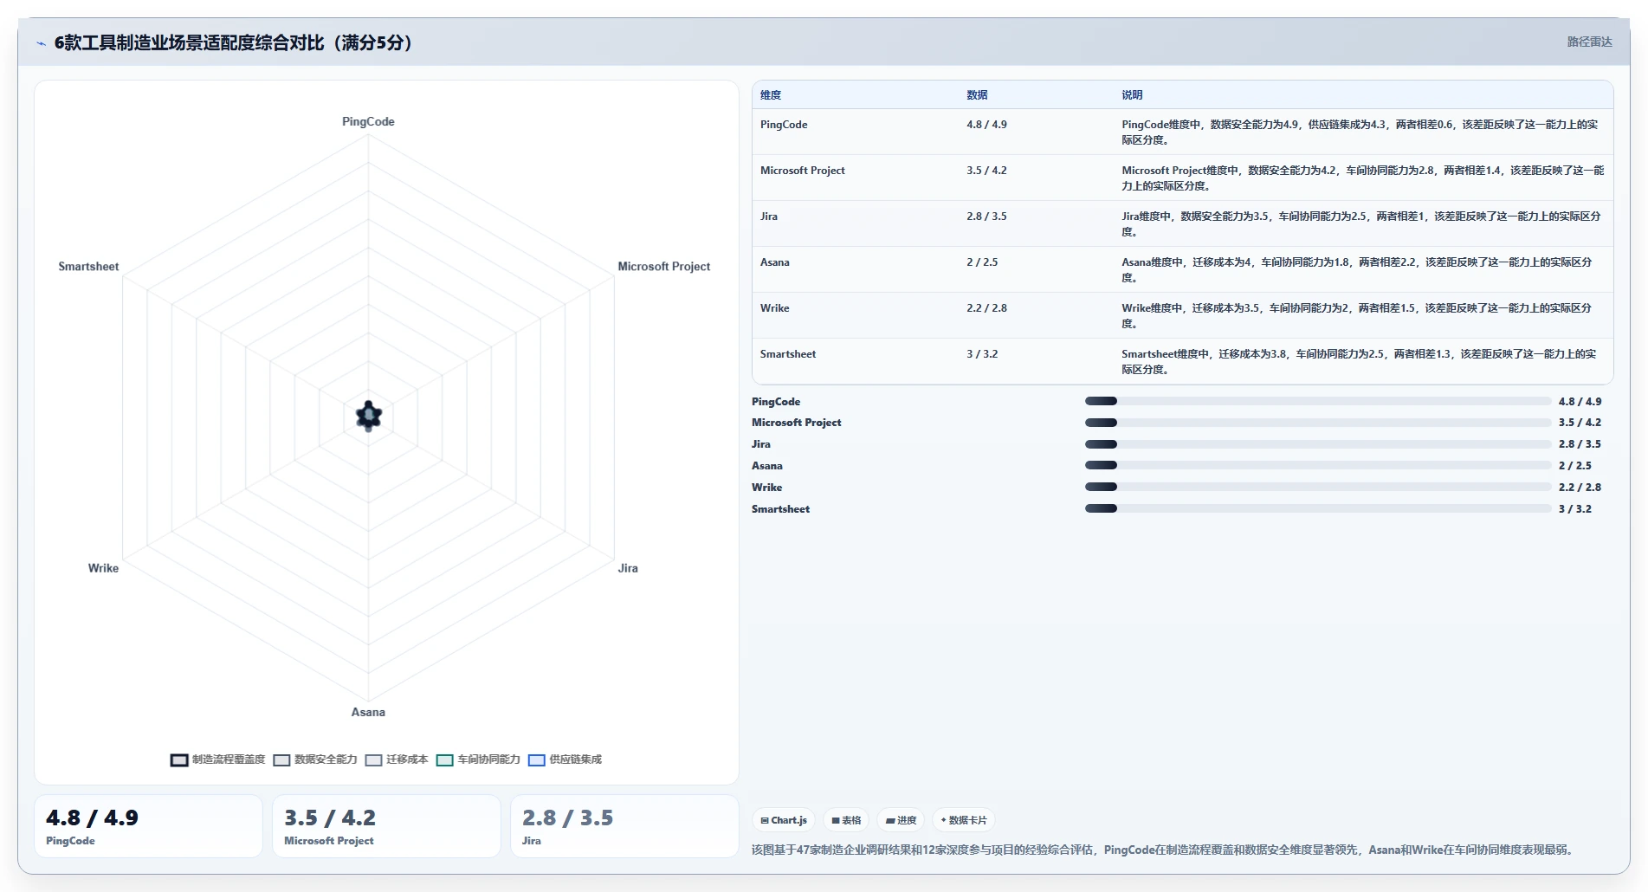Click the 进度 tag chip
Image resolution: width=1648 pixels, height=892 pixels.
click(x=901, y=820)
